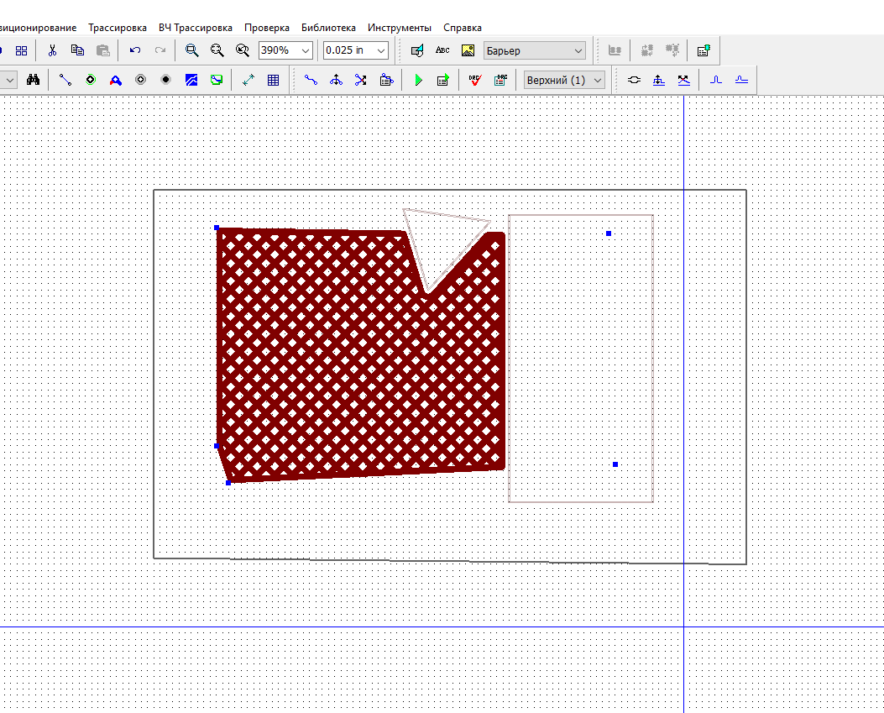Viewport: 884px width, 713px height.
Task: Click the insert picture icon
Action: tap(468, 50)
